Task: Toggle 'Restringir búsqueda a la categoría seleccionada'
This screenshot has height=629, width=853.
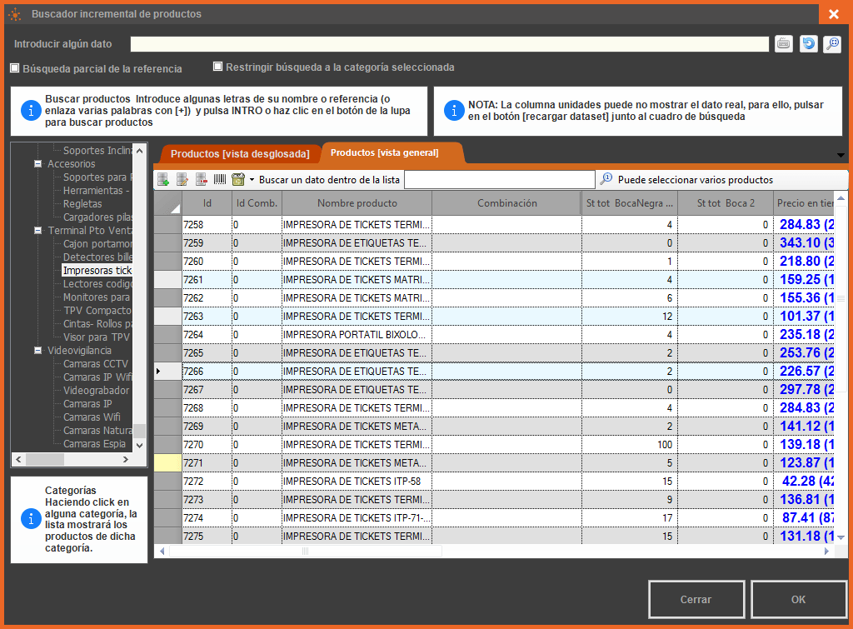Action: click(218, 67)
